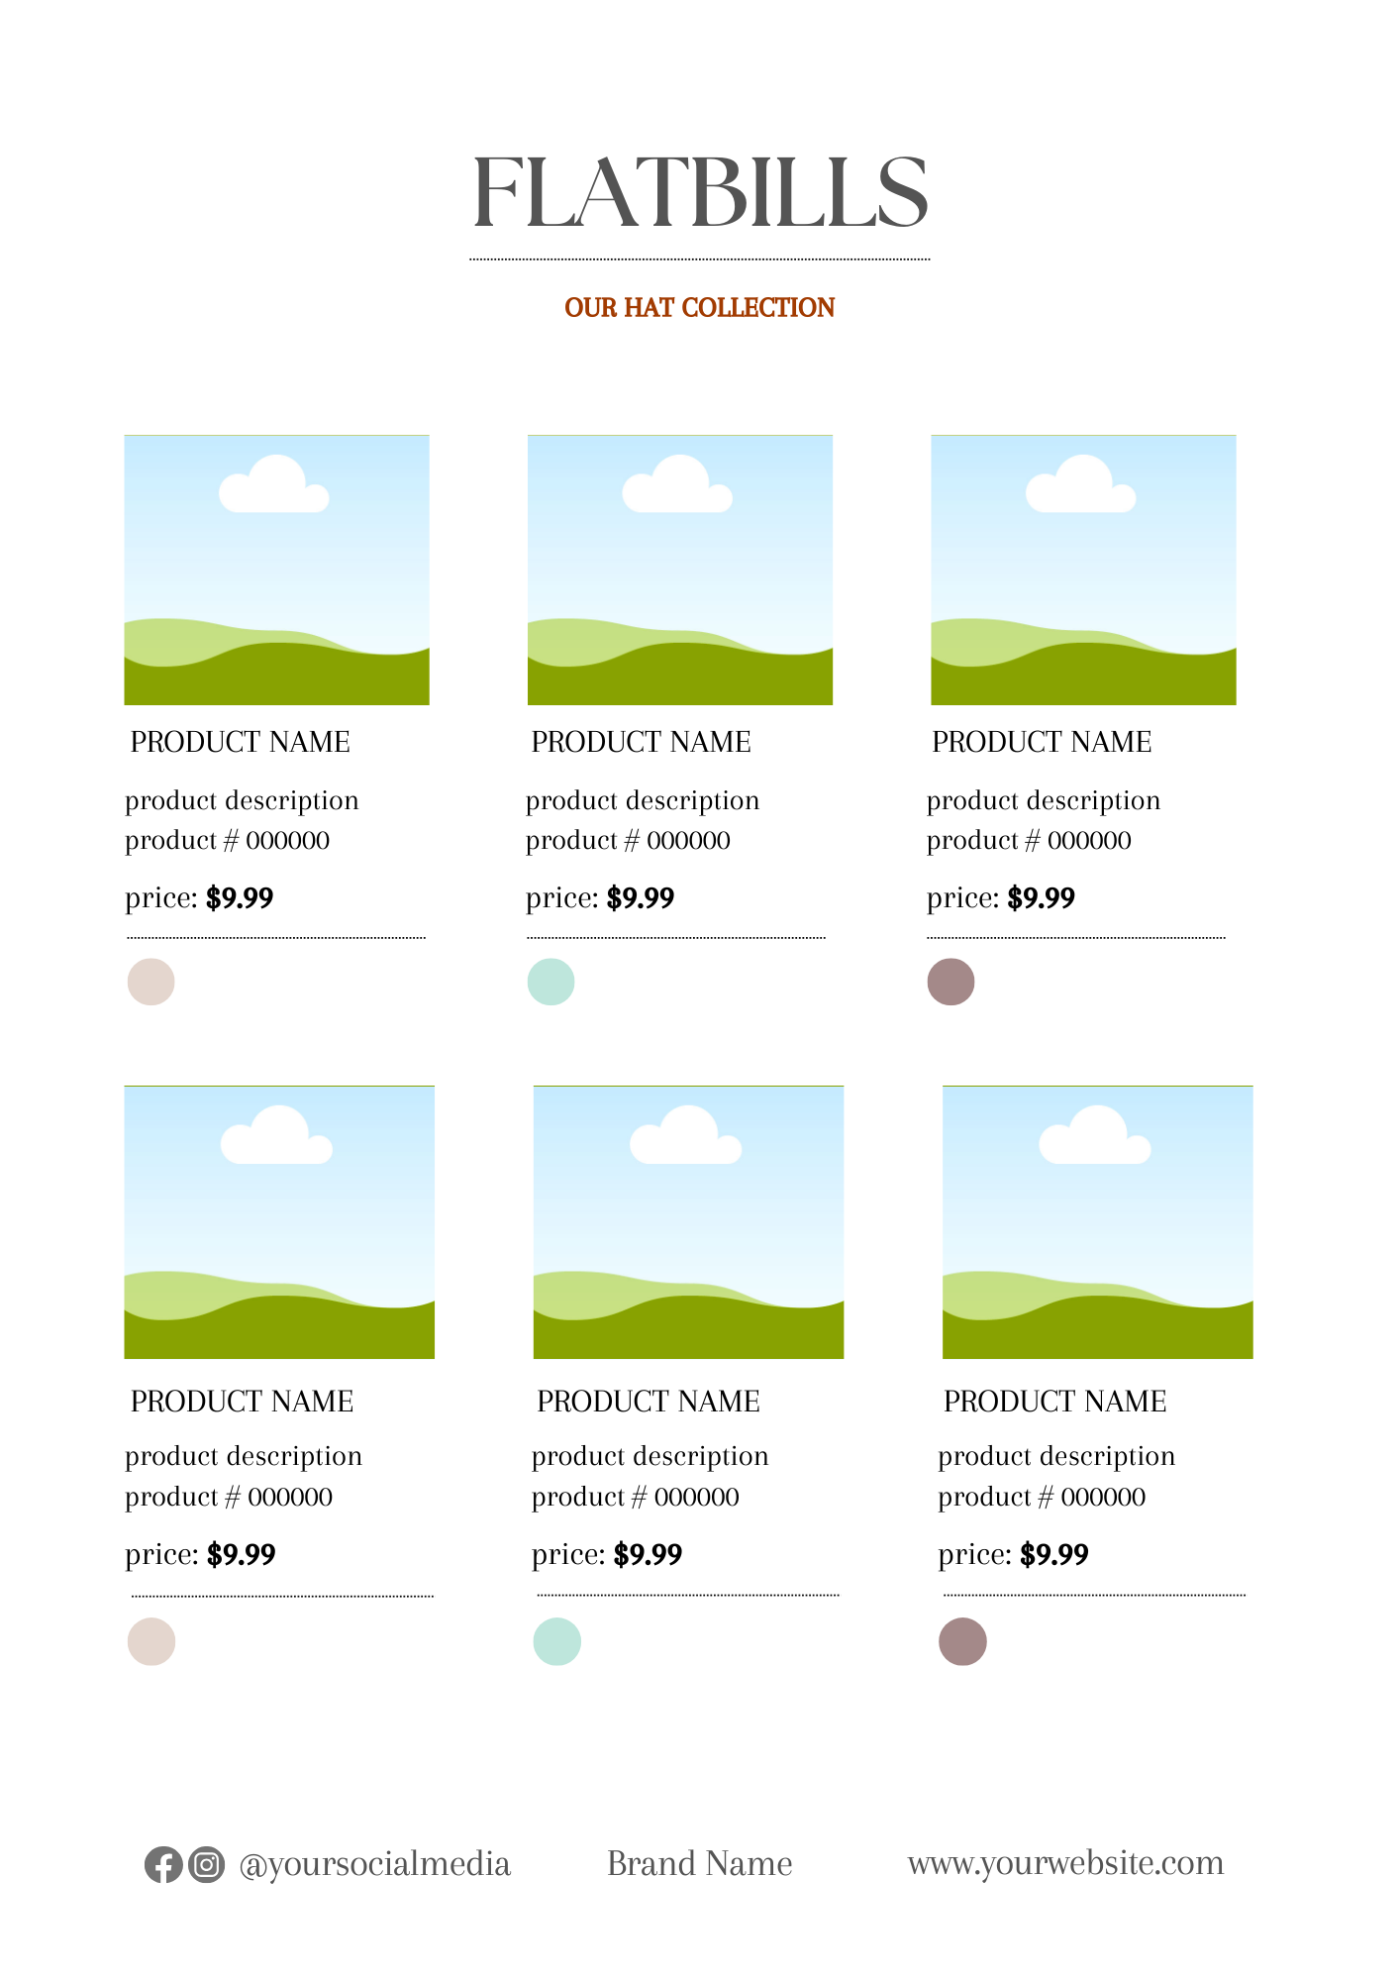Select the top-right product image
Screen dimensions: 1400x1981
click(x=1083, y=570)
